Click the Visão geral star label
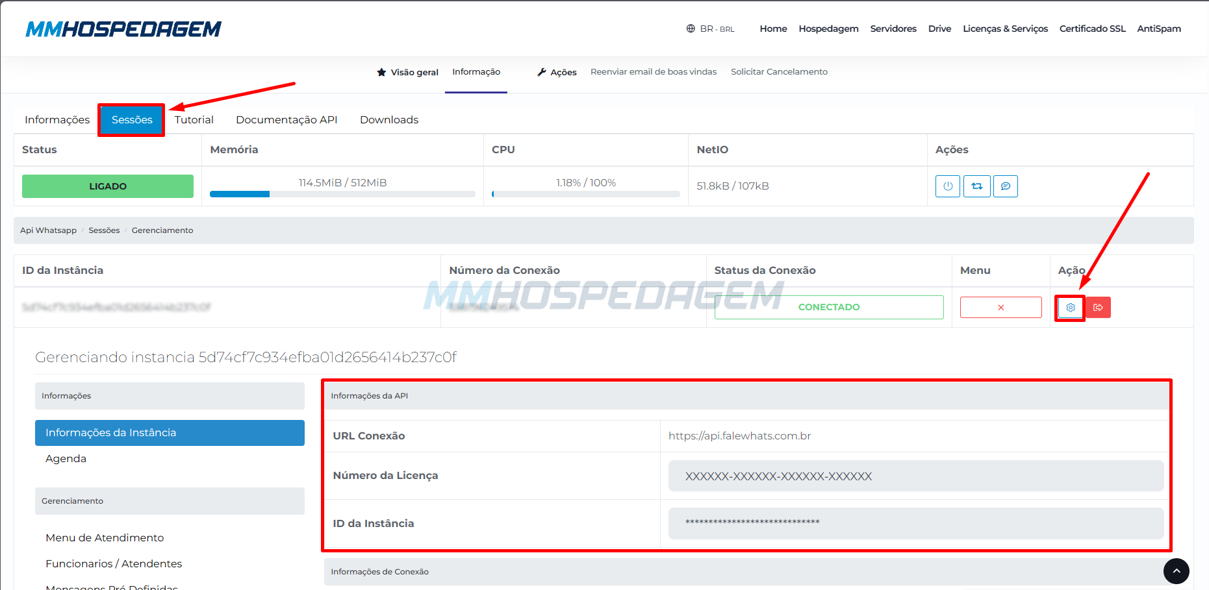Image resolution: width=1209 pixels, height=590 pixels. [x=407, y=72]
